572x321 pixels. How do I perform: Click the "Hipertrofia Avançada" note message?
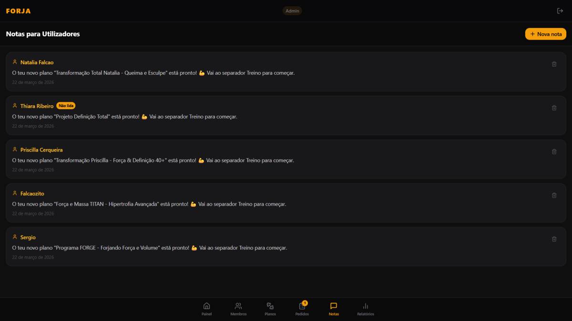tap(149, 204)
